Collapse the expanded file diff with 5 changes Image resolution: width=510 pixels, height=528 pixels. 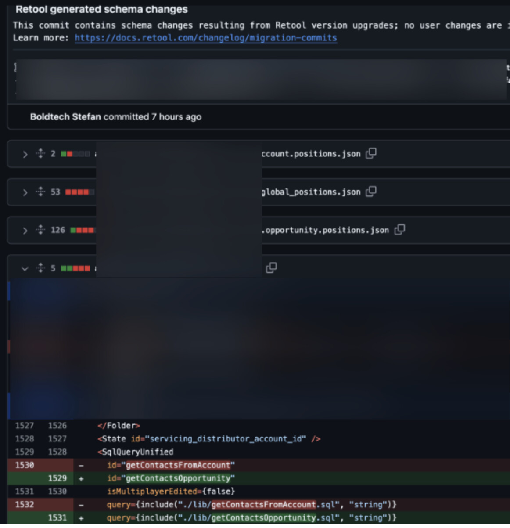pos(25,268)
